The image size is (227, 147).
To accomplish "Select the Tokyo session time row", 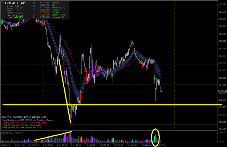I will [49, 5].
